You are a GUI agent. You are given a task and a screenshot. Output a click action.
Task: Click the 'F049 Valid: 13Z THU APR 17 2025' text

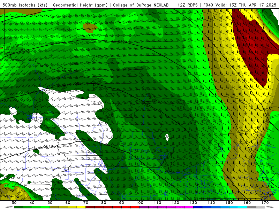pos(240,5)
